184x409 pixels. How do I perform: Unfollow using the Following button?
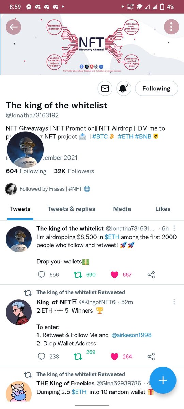click(x=156, y=89)
